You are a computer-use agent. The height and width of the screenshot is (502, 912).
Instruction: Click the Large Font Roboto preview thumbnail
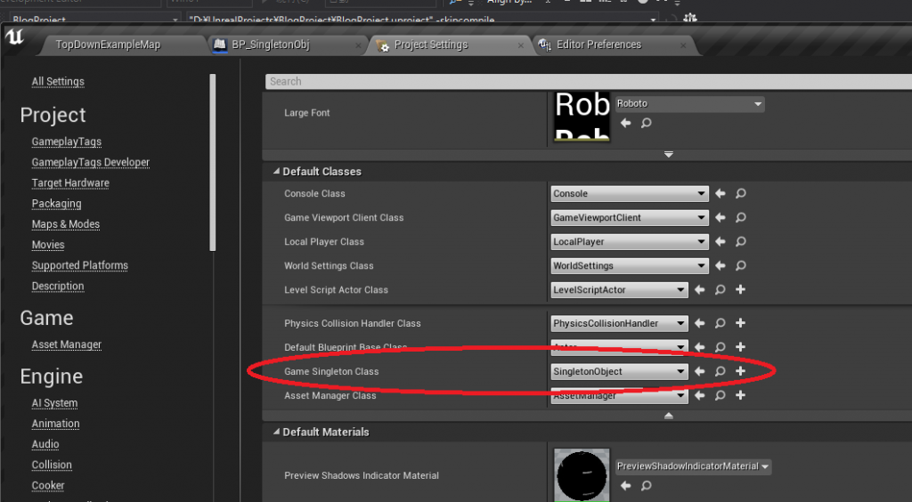tap(582, 116)
